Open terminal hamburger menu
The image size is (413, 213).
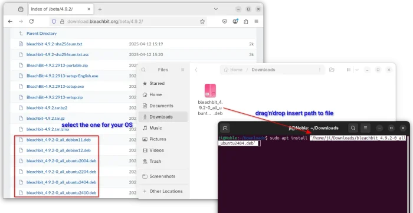[x=365, y=128]
